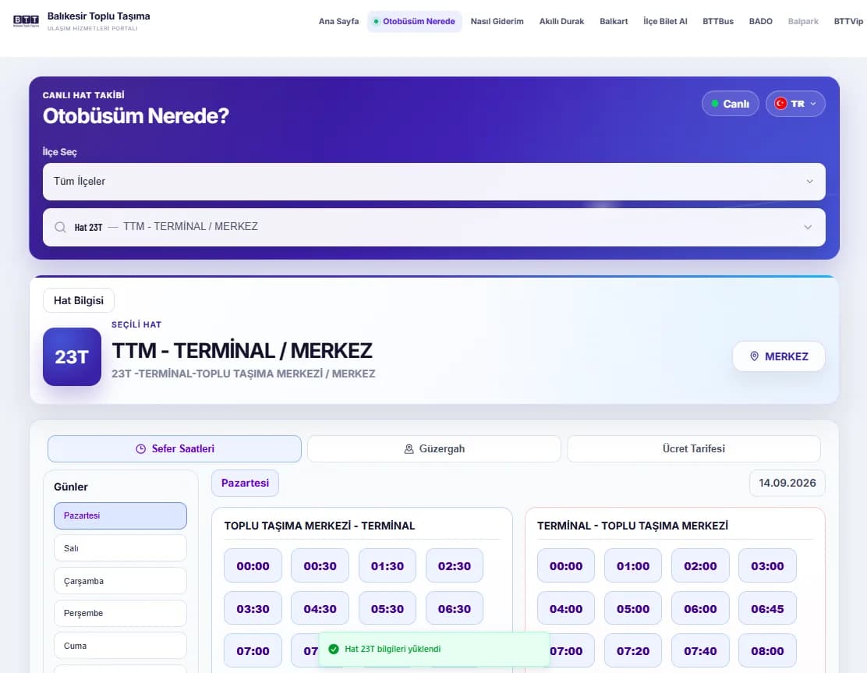Click the location pin icon on MERKEZ
The image size is (867, 673).
754,356
